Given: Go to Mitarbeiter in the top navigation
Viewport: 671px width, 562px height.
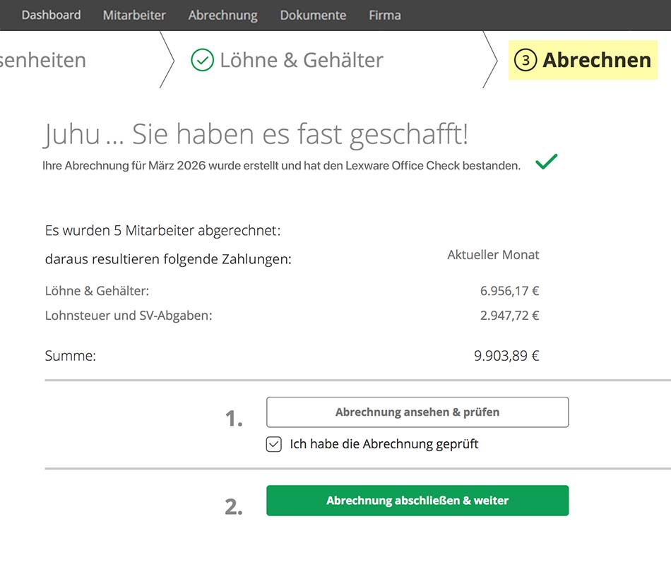Looking at the screenshot, I should [x=134, y=15].
